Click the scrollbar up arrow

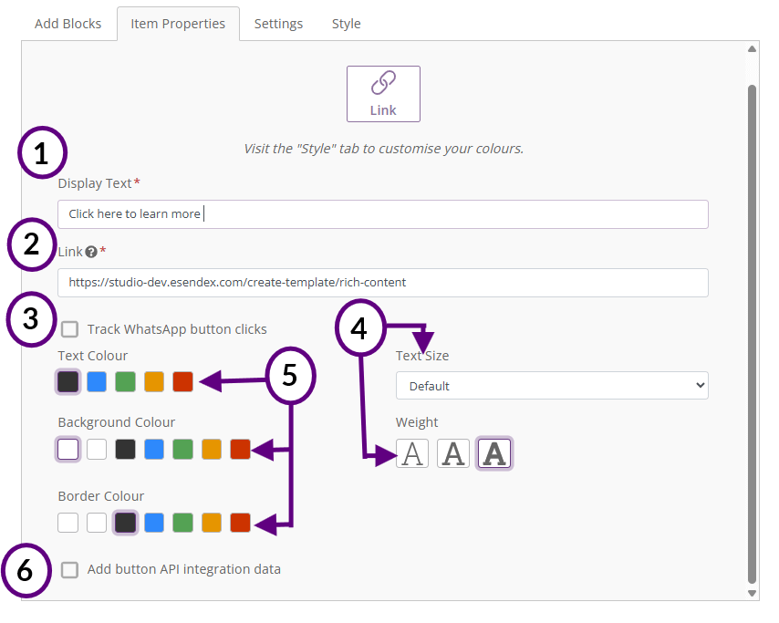(752, 48)
